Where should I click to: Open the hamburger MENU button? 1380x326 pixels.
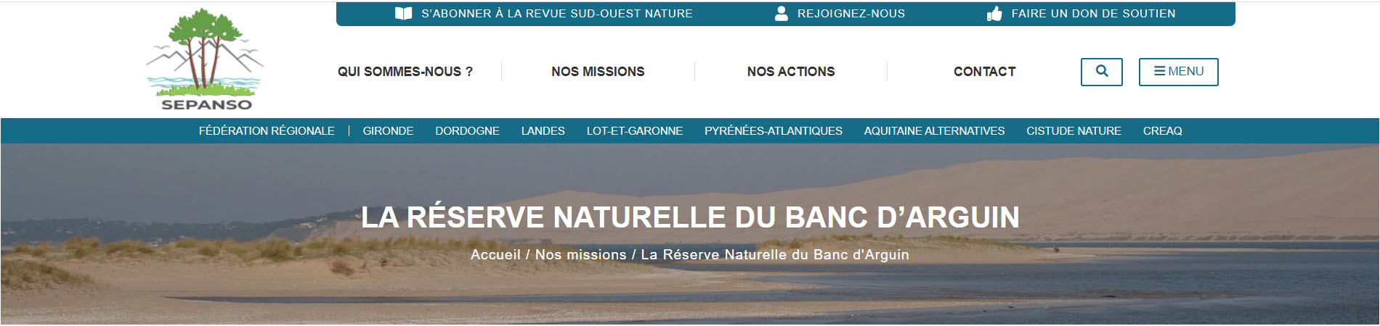(x=1179, y=72)
